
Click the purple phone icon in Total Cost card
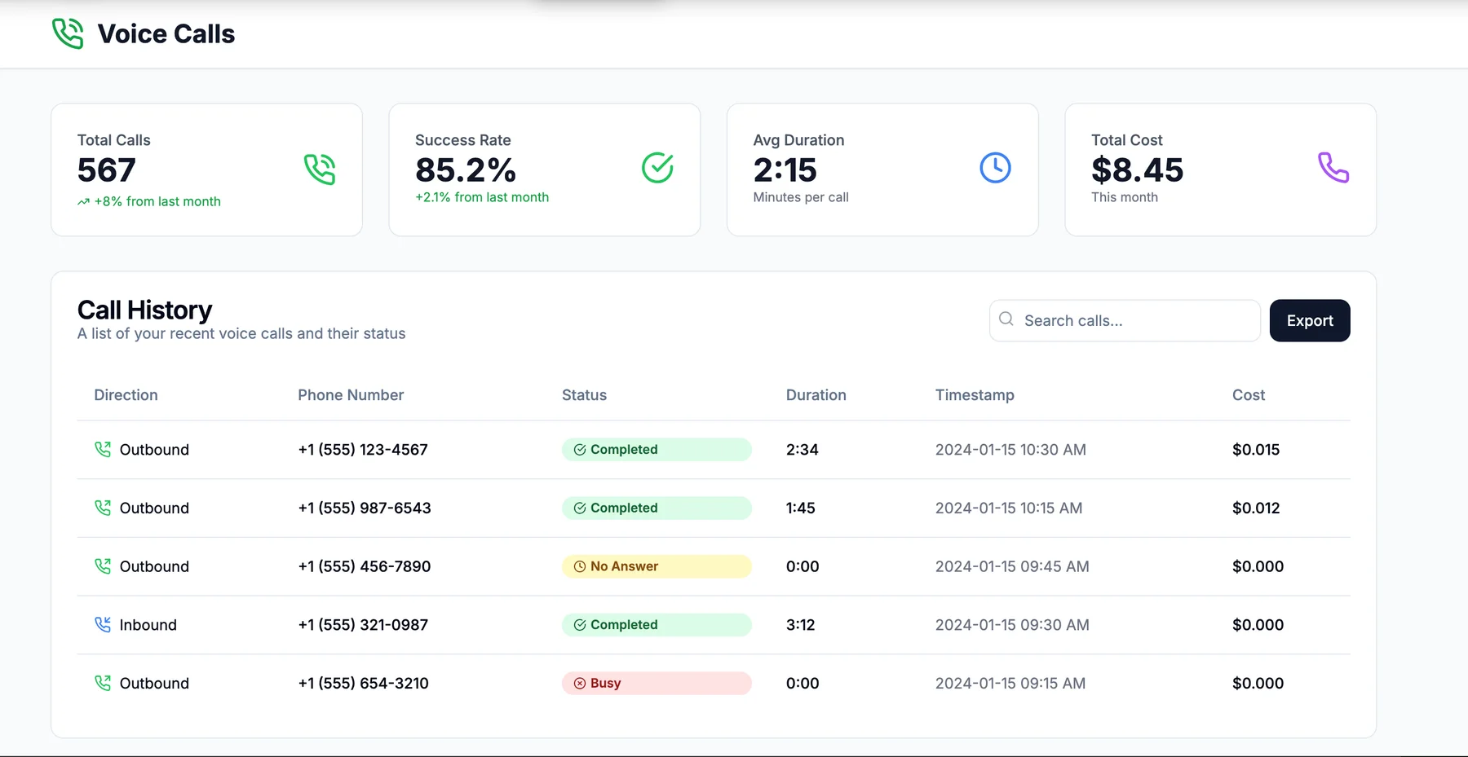(x=1333, y=168)
